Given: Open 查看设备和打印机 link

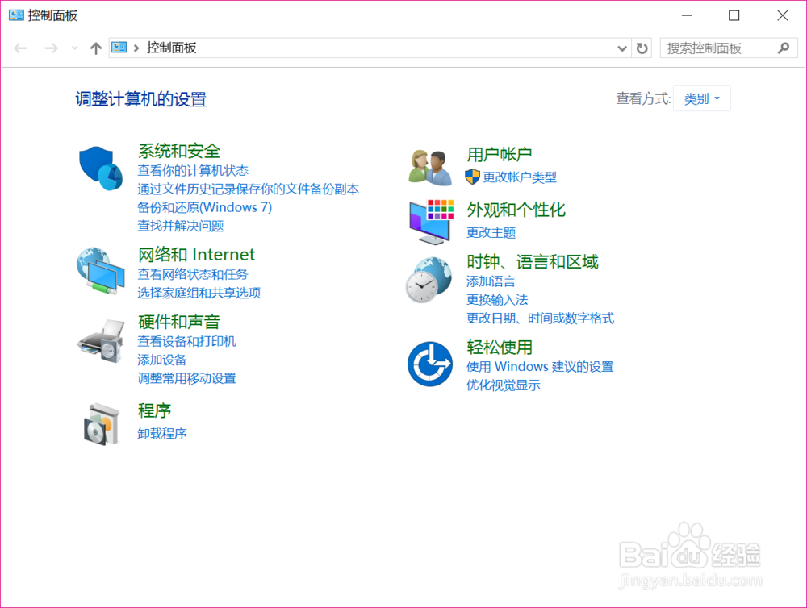Looking at the screenshot, I should point(187,342).
